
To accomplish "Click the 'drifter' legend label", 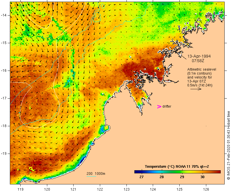I will (x=167, y=106).
